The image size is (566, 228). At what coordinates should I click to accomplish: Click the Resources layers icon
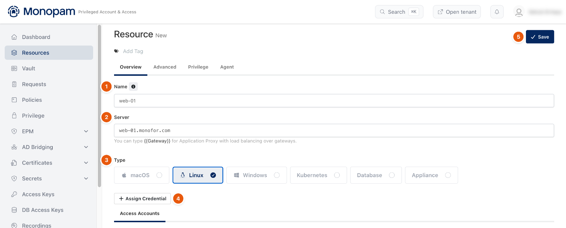pyautogui.click(x=14, y=53)
